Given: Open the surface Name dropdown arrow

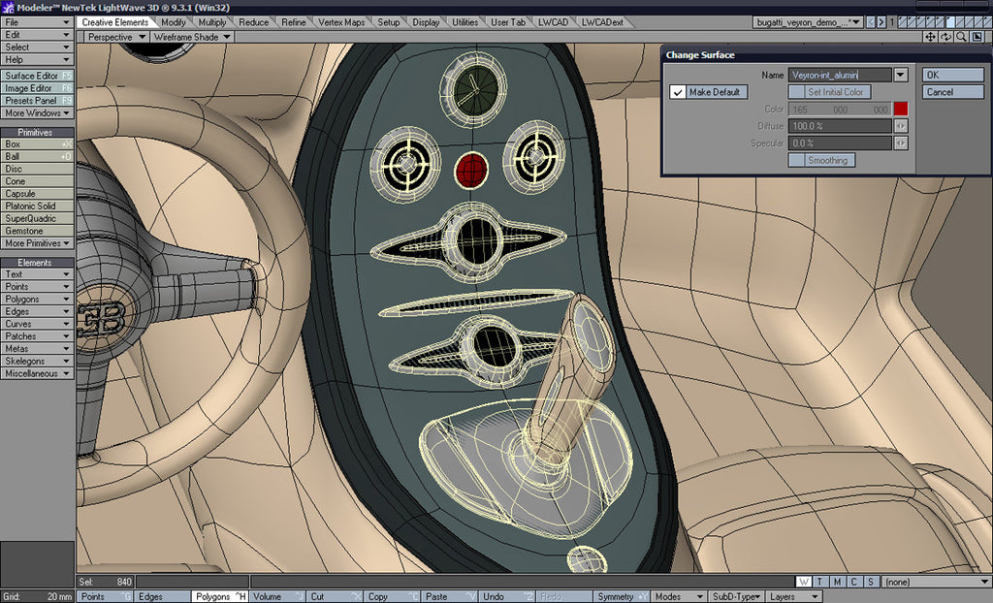Looking at the screenshot, I should 901,75.
